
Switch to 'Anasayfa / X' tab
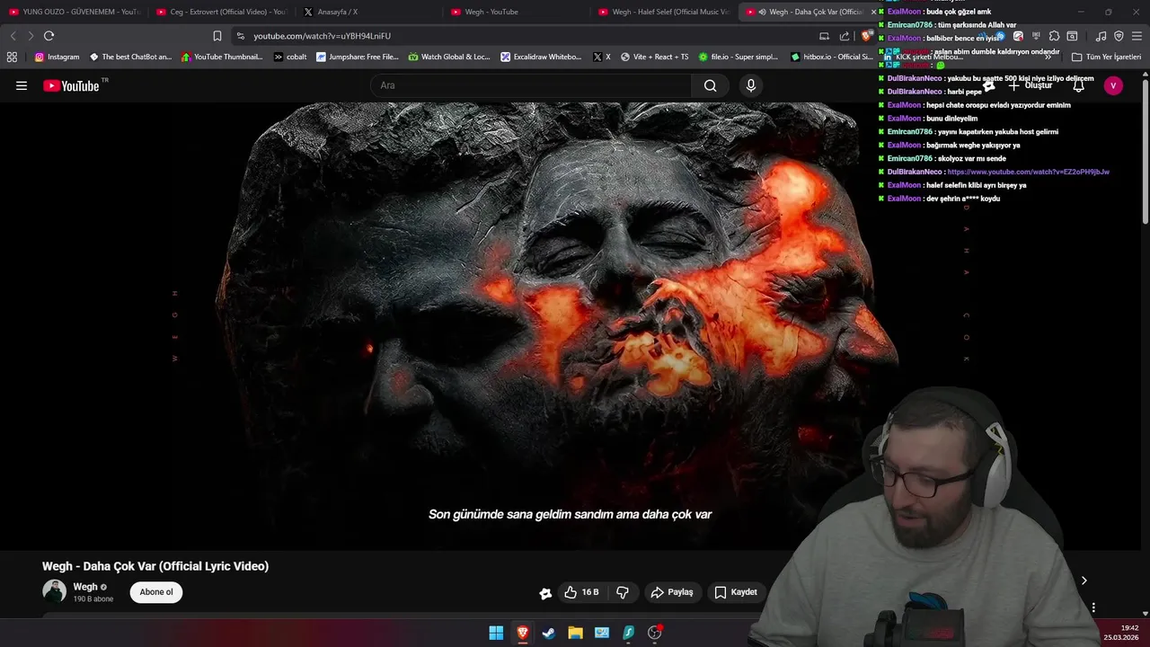(x=370, y=12)
